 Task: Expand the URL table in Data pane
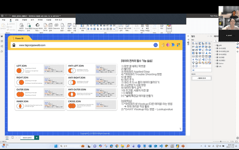pyautogui.click(x=215, y=66)
